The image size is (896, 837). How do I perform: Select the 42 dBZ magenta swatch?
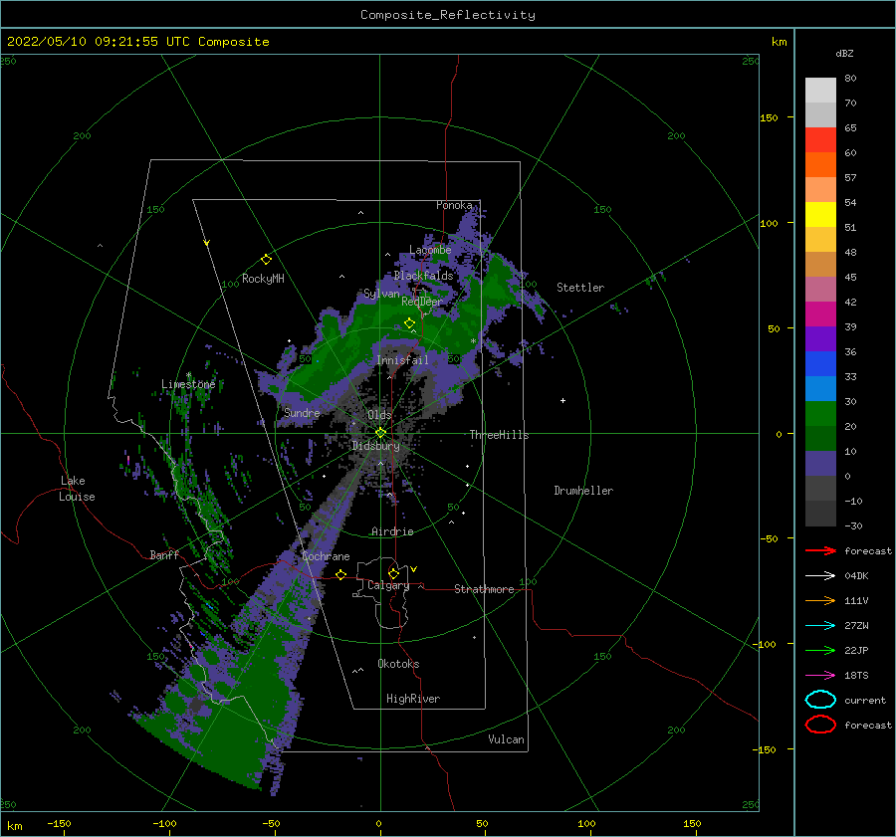[x=820, y=314]
